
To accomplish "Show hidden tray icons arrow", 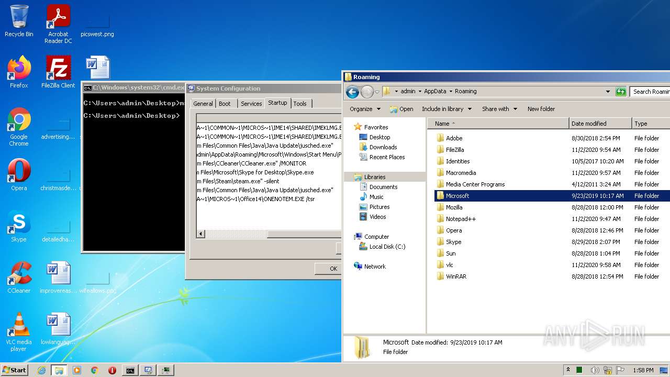I will coord(568,370).
